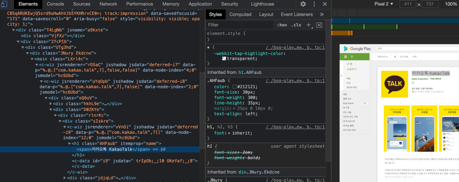
Task: Edit the device width field 411
Action: pyautogui.click(x=408, y=4)
